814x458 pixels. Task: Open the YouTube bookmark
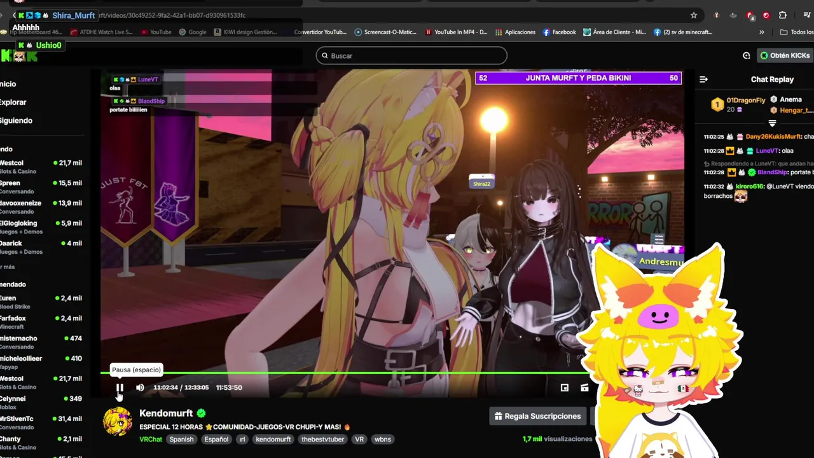[156, 32]
